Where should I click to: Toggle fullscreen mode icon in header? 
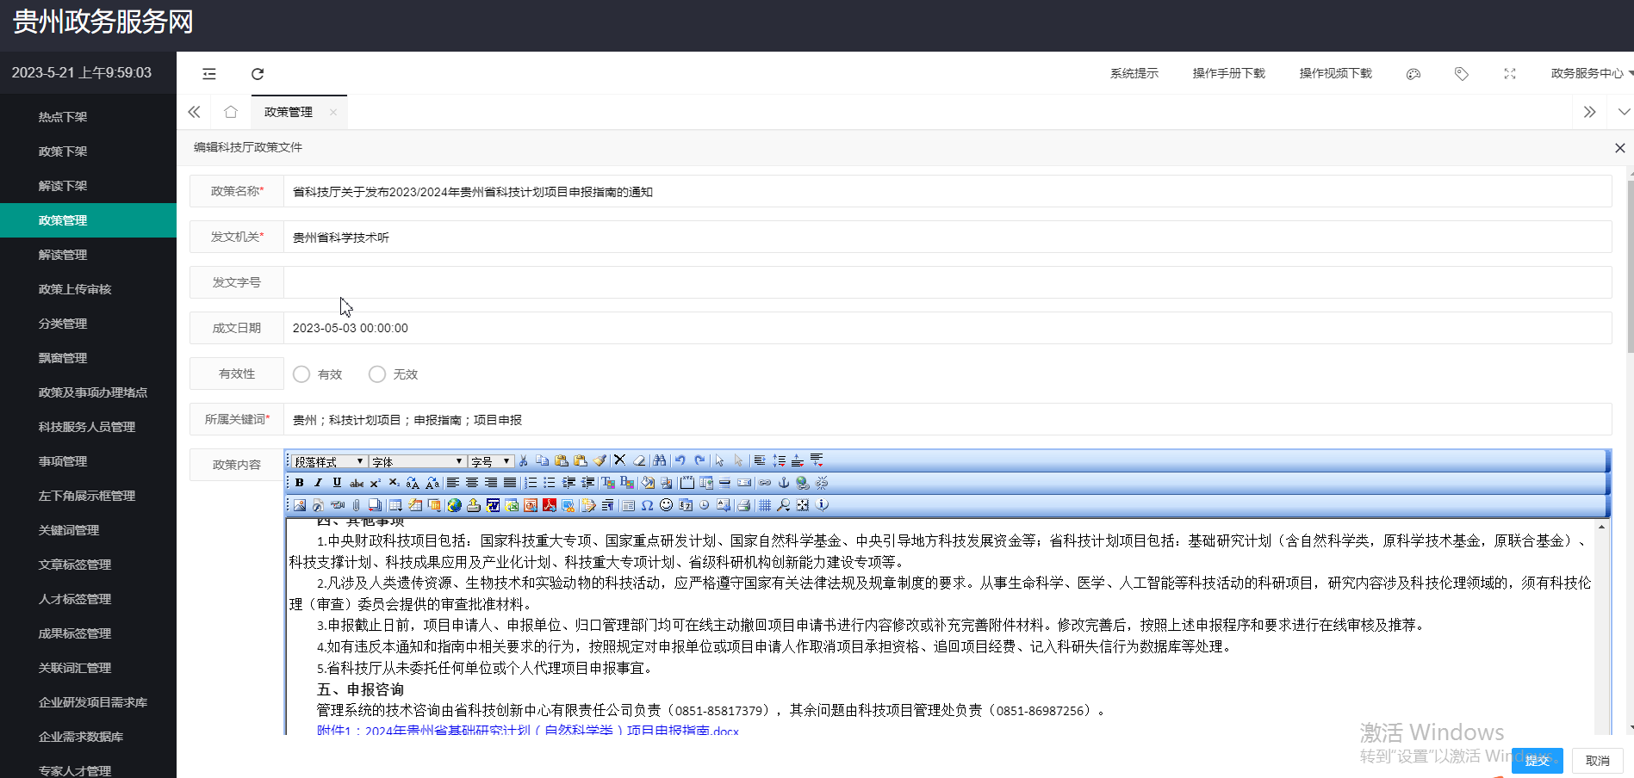(1510, 74)
